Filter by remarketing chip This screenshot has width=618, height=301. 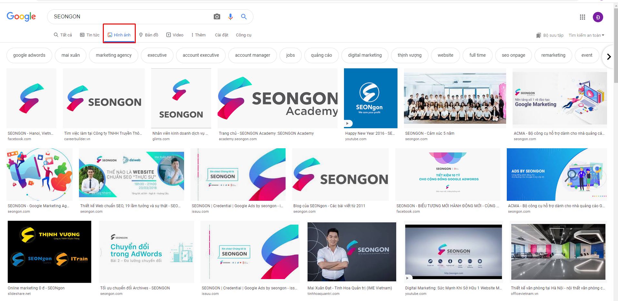coord(553,55)
